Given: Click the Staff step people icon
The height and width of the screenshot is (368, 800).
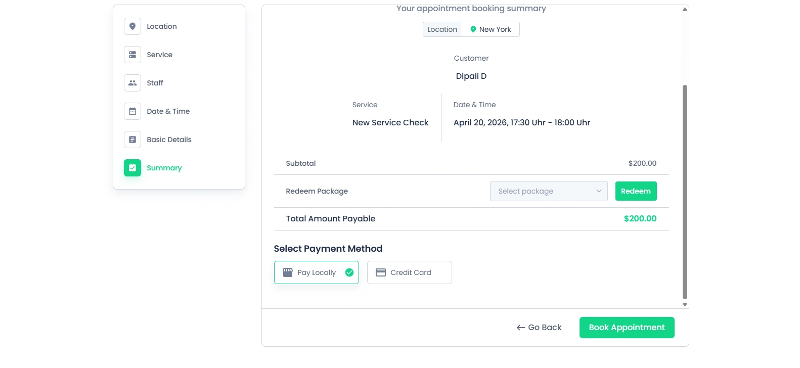Looking at the screenshot, I should pyautogui.click(x=132, y=83).
